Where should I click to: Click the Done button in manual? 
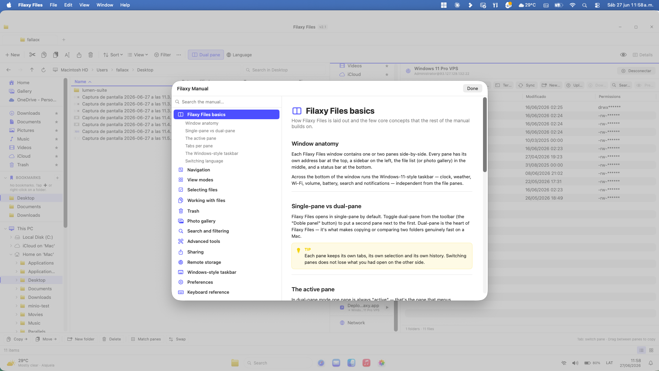472,88
